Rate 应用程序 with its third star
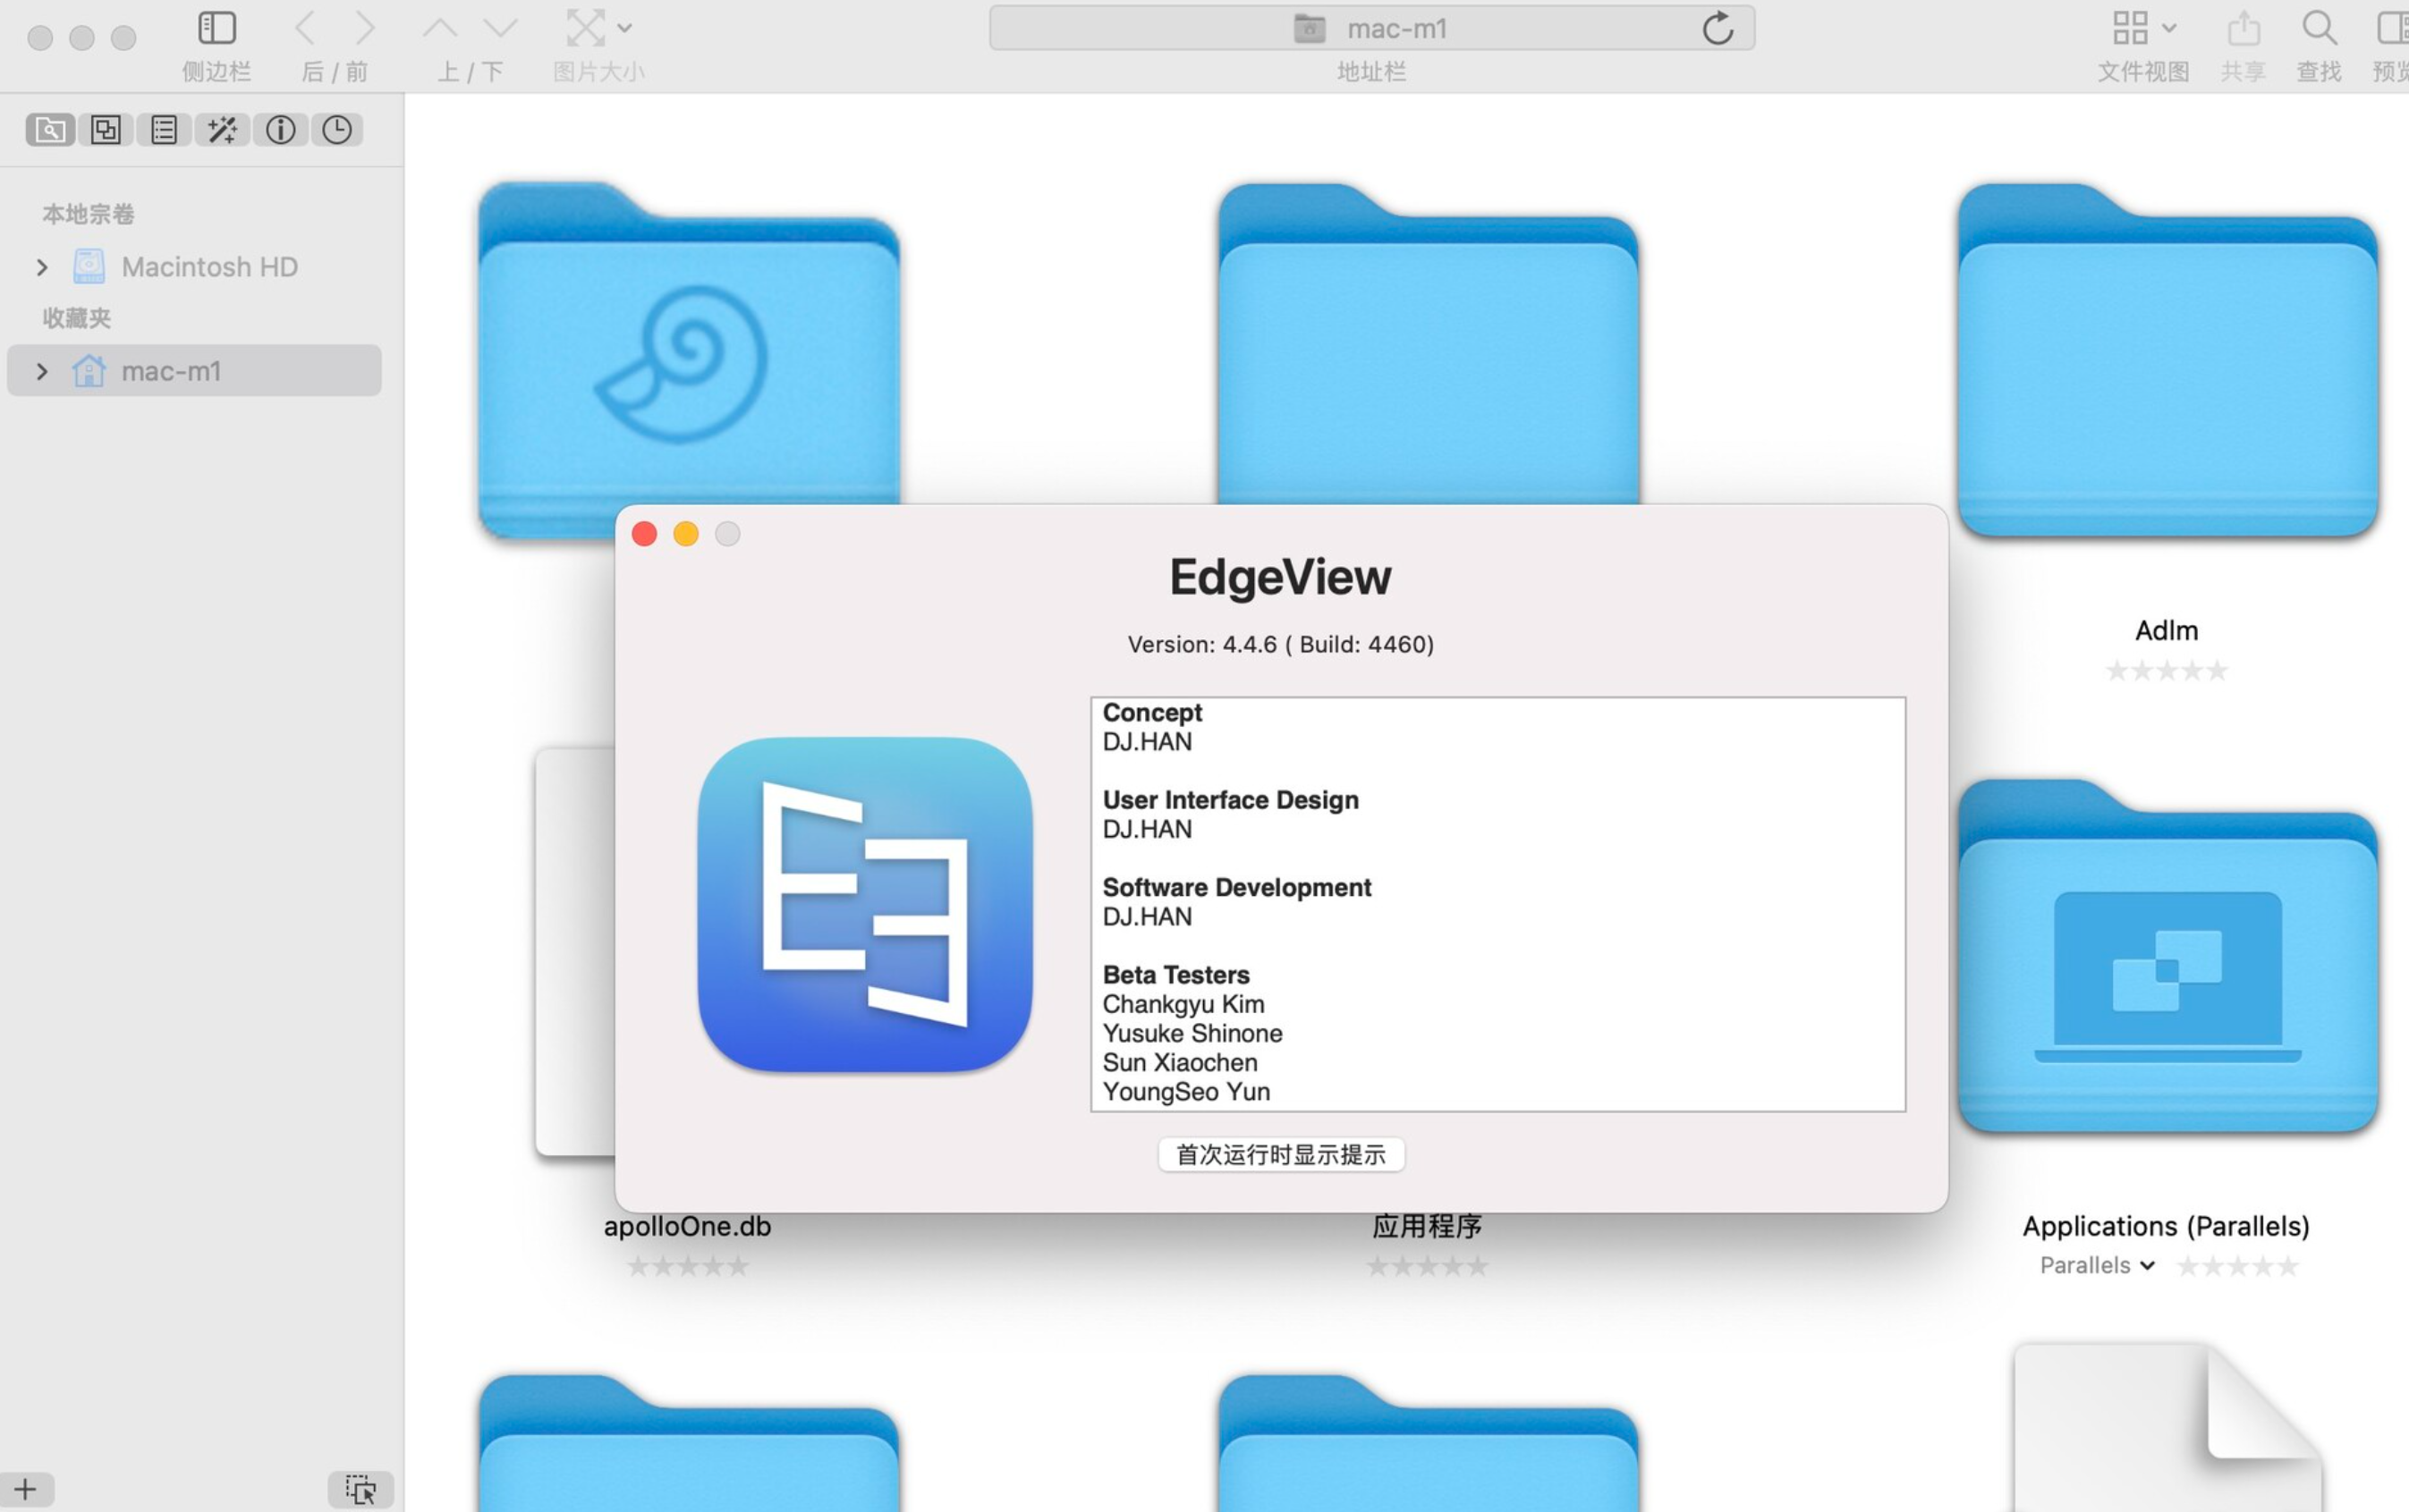Image resolution: width=2409 pixels, height=1512 pixels. [x=1428, y=1266]
